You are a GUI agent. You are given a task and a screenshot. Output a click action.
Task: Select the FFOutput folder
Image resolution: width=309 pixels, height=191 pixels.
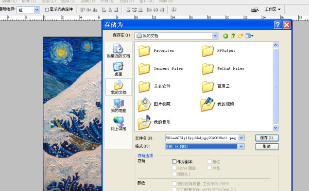point(218,51)
